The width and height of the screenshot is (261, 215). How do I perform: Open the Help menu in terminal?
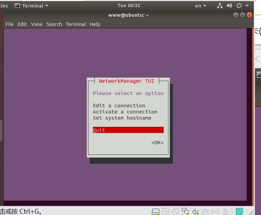coord(95,24)
